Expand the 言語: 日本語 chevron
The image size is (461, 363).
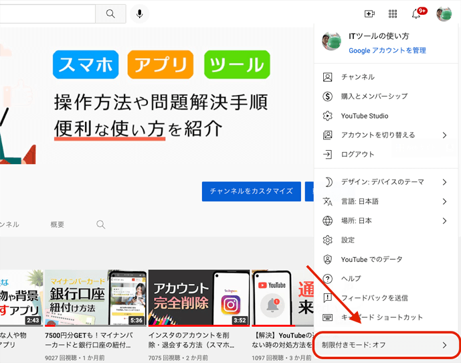coord(444,202)
